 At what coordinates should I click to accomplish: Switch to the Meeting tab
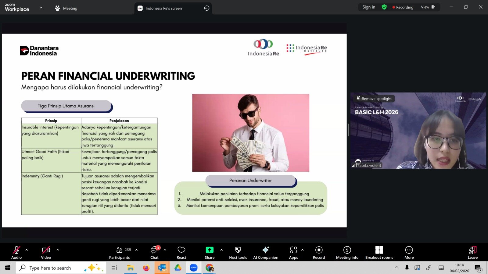[x=66, y=8]
